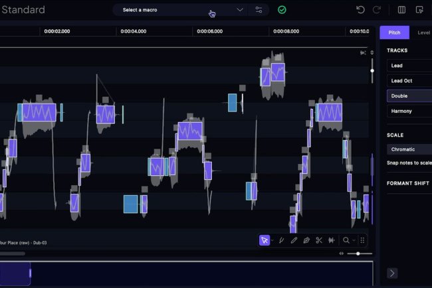Click the 0:00:06.000 ruler mark
The image size is (432, 288).
click(209, 31)
